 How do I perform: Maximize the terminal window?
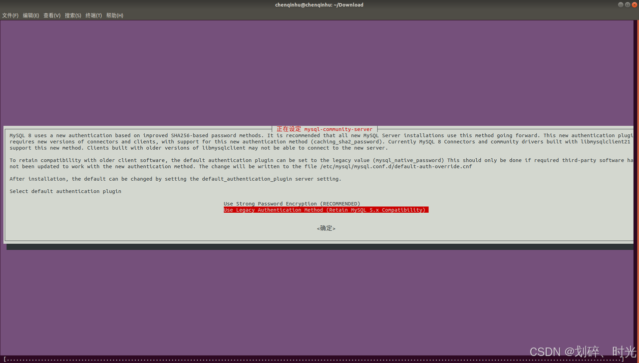tap(628, 4)
